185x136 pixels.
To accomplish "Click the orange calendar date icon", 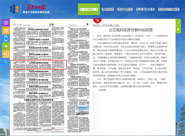I will pos(6,31).
